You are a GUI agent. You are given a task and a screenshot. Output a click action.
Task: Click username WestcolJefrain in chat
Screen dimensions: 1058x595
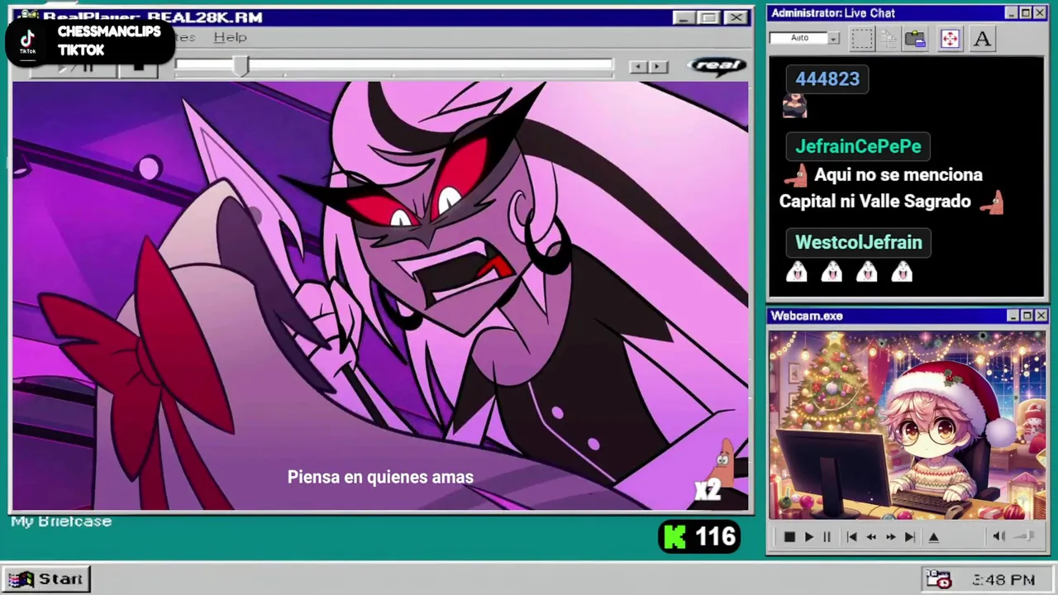click(x=859, y=242)
